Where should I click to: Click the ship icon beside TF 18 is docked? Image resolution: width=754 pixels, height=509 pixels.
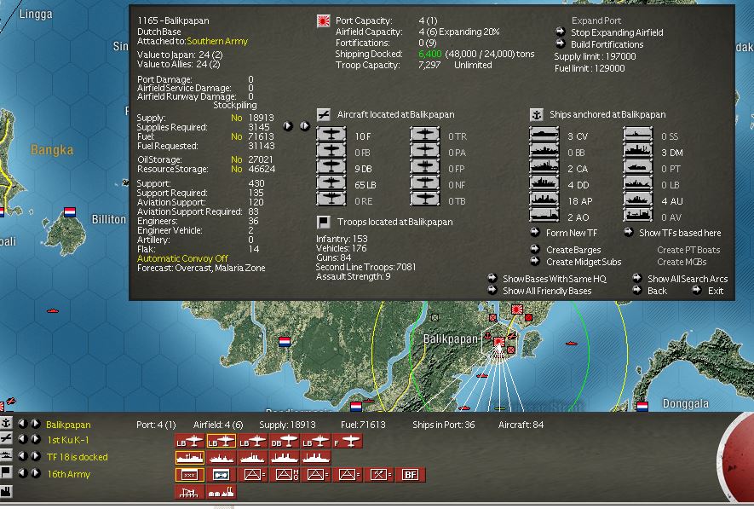6,455
